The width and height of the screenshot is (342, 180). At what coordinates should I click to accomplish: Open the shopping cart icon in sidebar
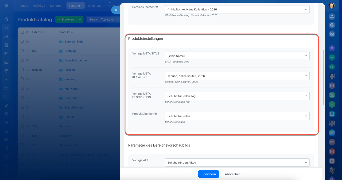[x=6, y=131]
